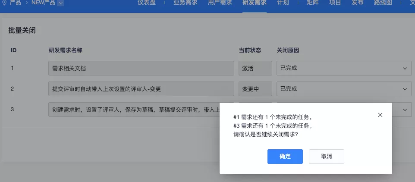Click the 变更中 status field
The width and height of the screenshot is (415, 182).
[x=255, y=89]
